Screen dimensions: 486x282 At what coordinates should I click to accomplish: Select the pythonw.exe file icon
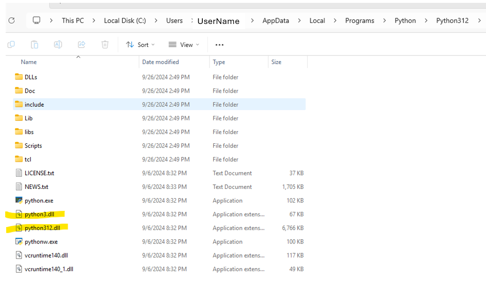click(x=19, y=242)
